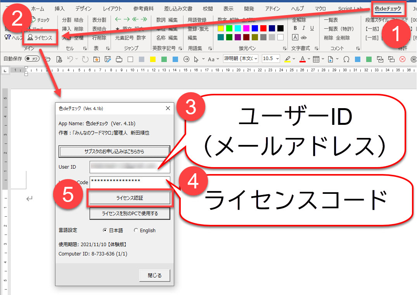This screenshot has height=295, width=417.
Task: Click the Italic I formatting icon
Action: tap(304, 28)
